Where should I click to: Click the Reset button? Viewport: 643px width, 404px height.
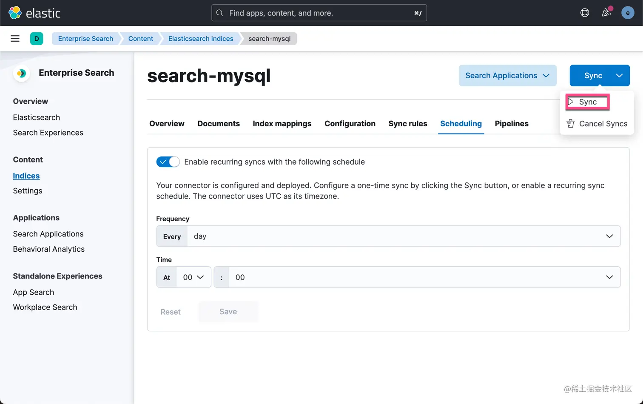click(x=171, y=312)
